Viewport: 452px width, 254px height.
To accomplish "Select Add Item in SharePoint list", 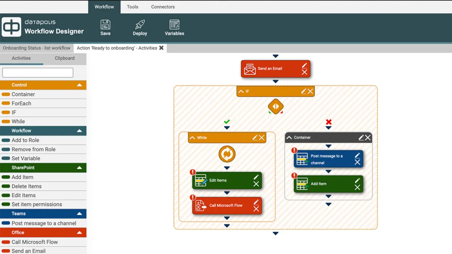I will pos(43,177).
